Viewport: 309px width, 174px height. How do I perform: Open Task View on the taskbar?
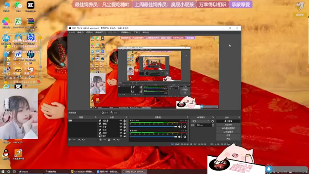tap(14, 172)
